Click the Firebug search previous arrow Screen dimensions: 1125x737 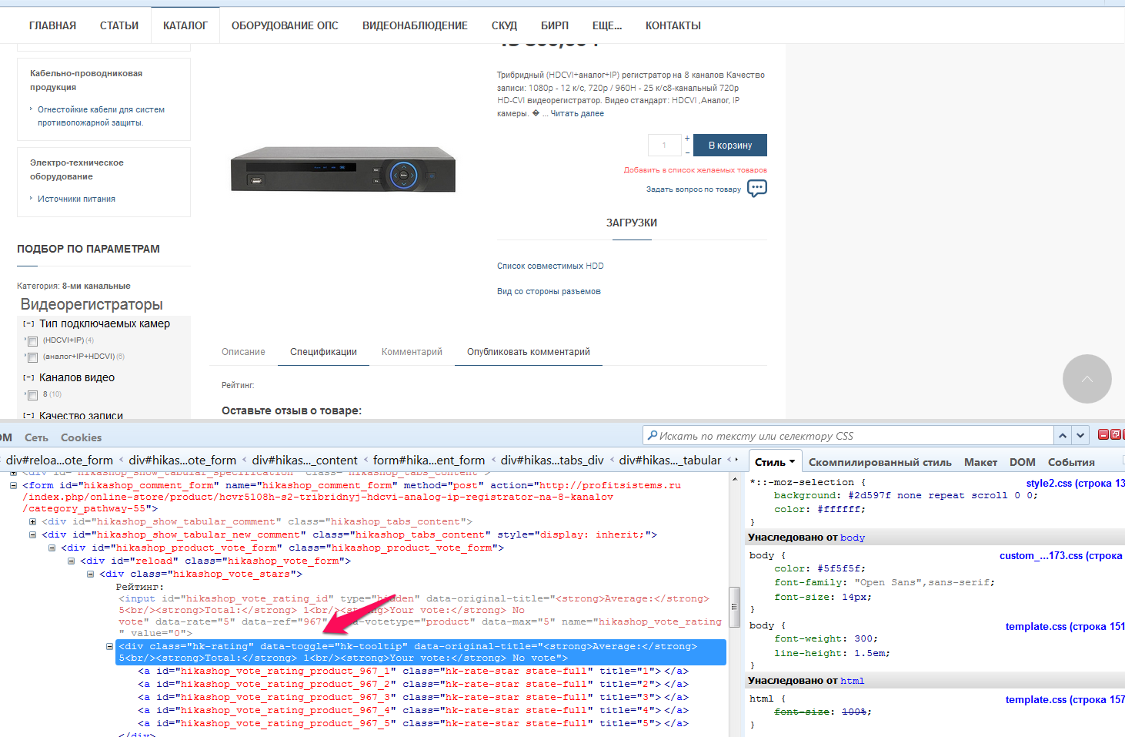pyautogui.click(x=1063, y=436)
